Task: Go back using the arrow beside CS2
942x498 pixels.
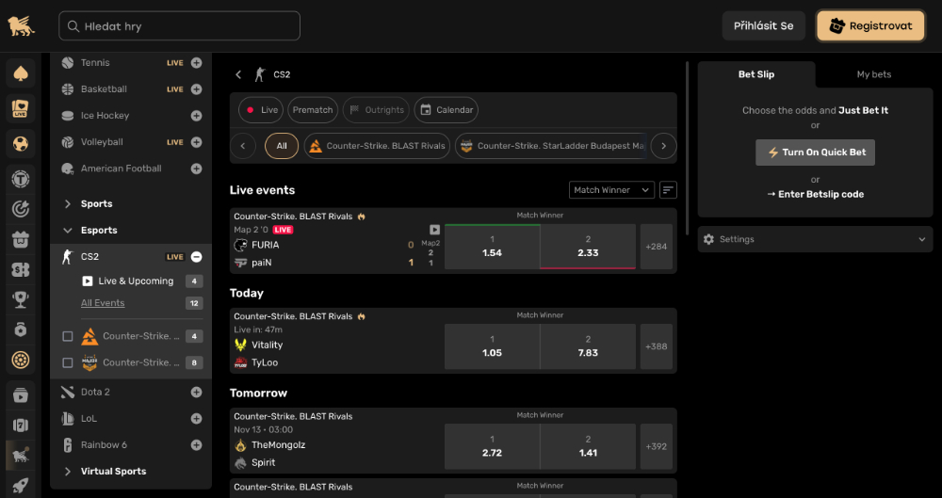Action: (x=238, y=74)
